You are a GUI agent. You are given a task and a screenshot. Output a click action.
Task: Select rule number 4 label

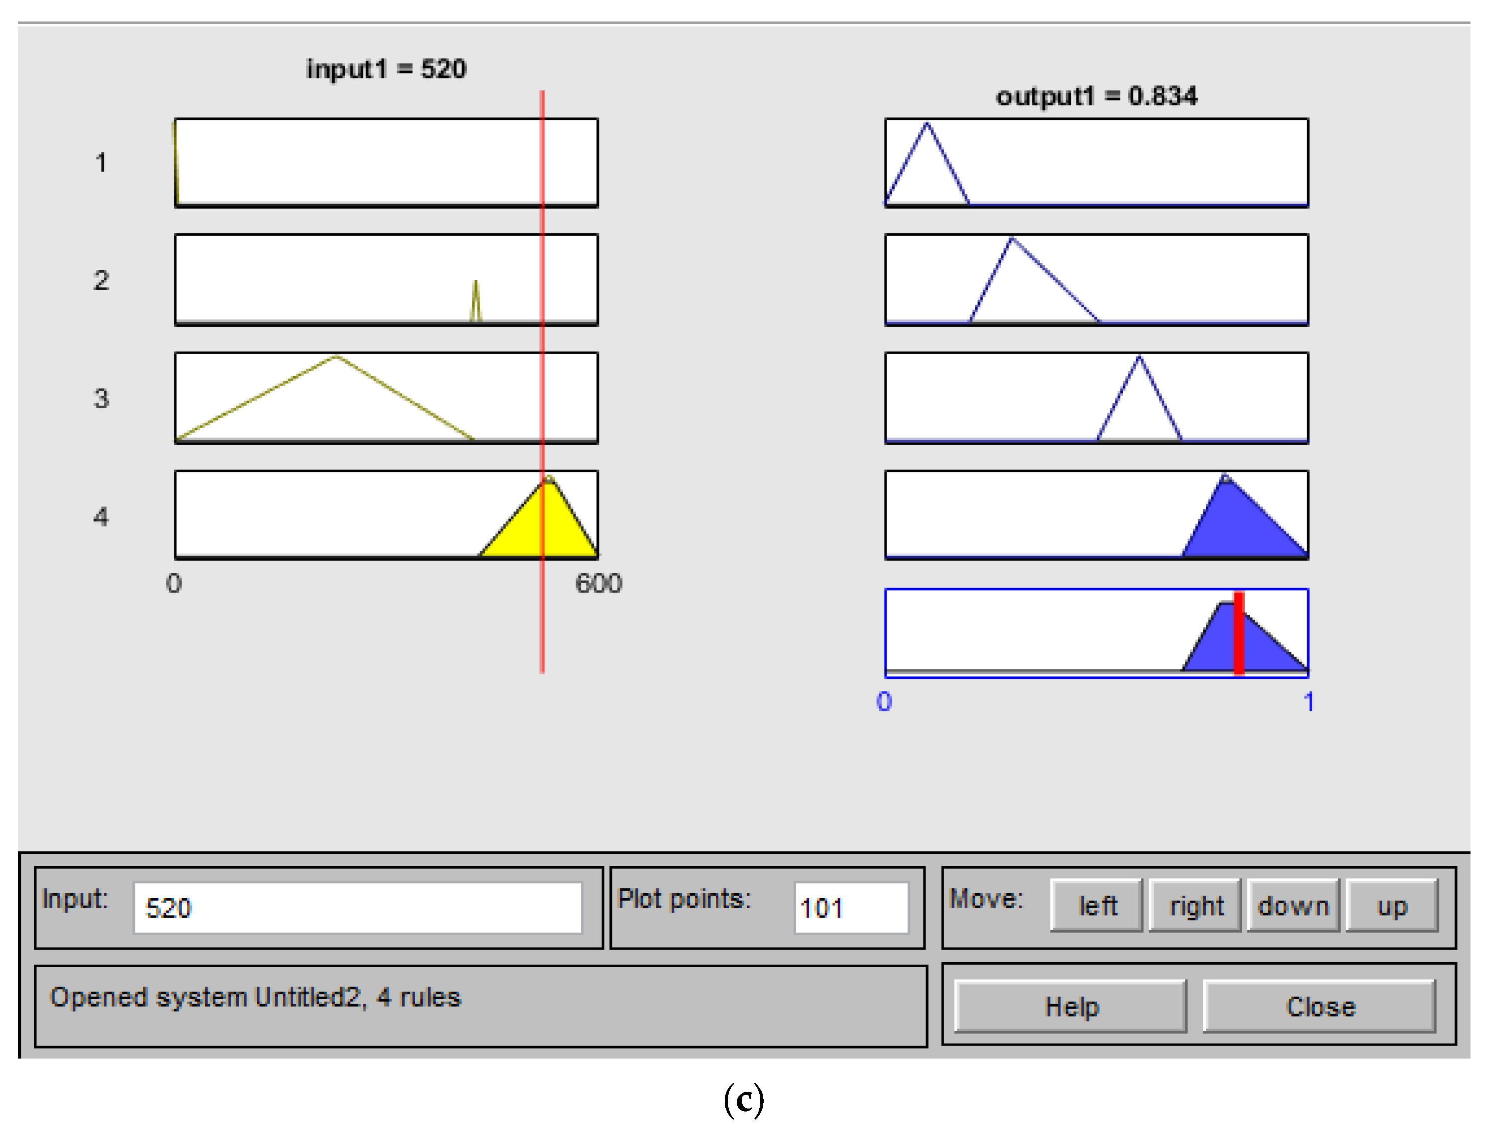pos(100,516)
